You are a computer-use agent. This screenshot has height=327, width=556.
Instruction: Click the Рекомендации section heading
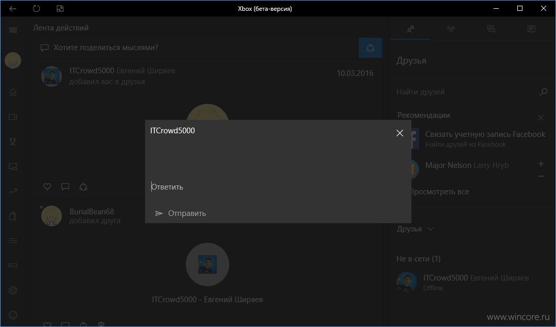423,115
